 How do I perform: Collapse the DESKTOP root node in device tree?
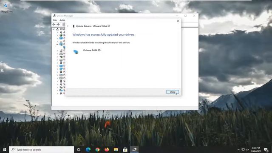(54, 29)
